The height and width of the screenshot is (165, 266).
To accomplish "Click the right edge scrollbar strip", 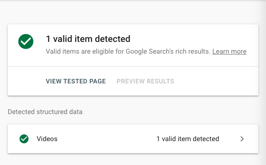I will [263, 82].
